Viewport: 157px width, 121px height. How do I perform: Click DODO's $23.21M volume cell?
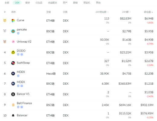click(x=126, y=52)
